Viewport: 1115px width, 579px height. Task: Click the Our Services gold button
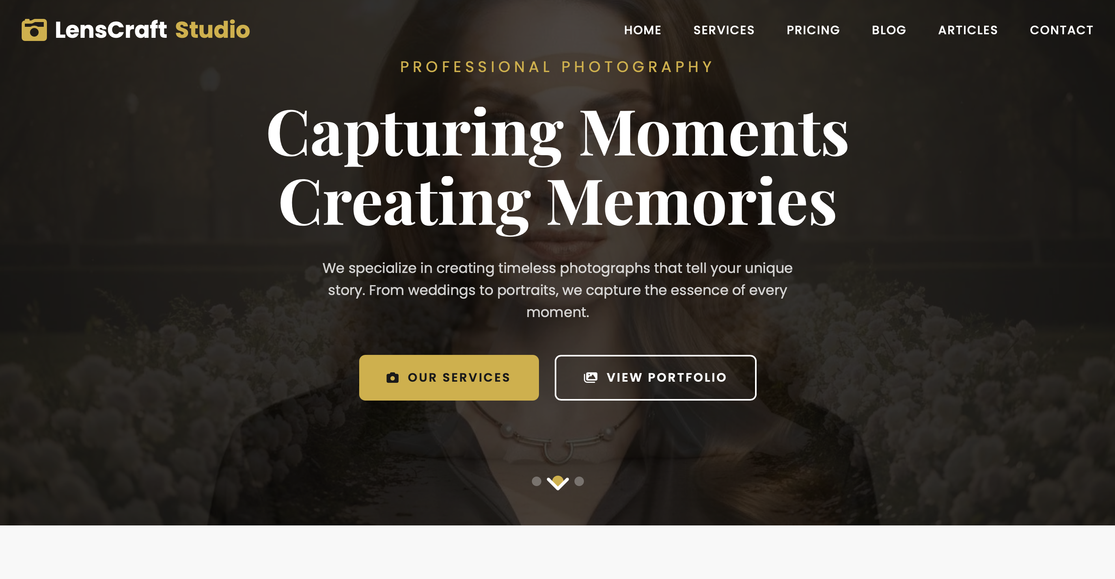(449, 377)
